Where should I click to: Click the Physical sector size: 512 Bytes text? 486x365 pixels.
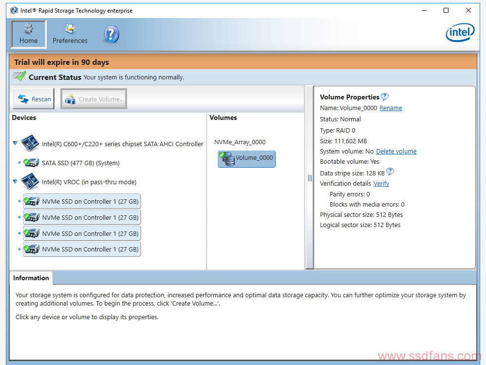(361, 214)
